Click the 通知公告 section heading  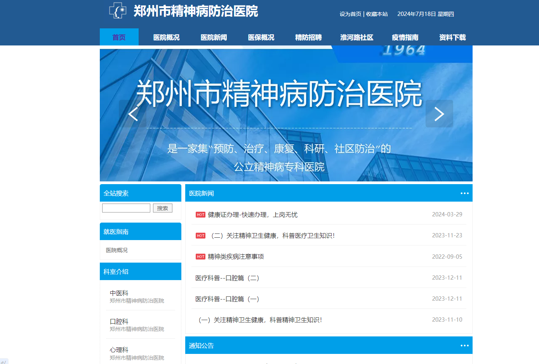coord(202,346)
